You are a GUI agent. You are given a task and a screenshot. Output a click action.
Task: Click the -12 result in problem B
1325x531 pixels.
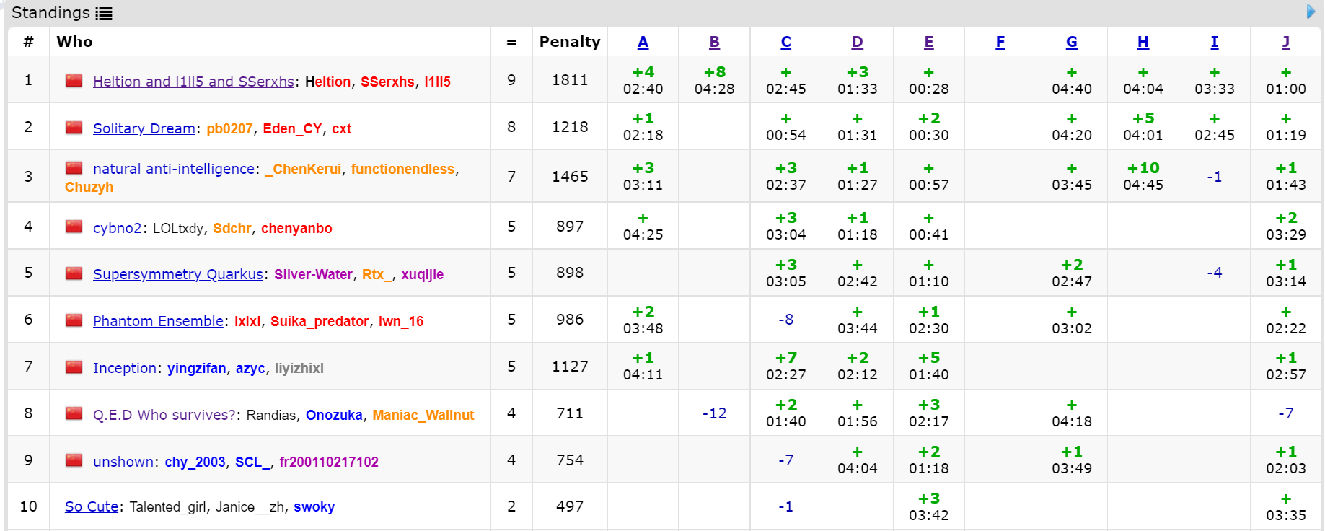click(714, 413)
